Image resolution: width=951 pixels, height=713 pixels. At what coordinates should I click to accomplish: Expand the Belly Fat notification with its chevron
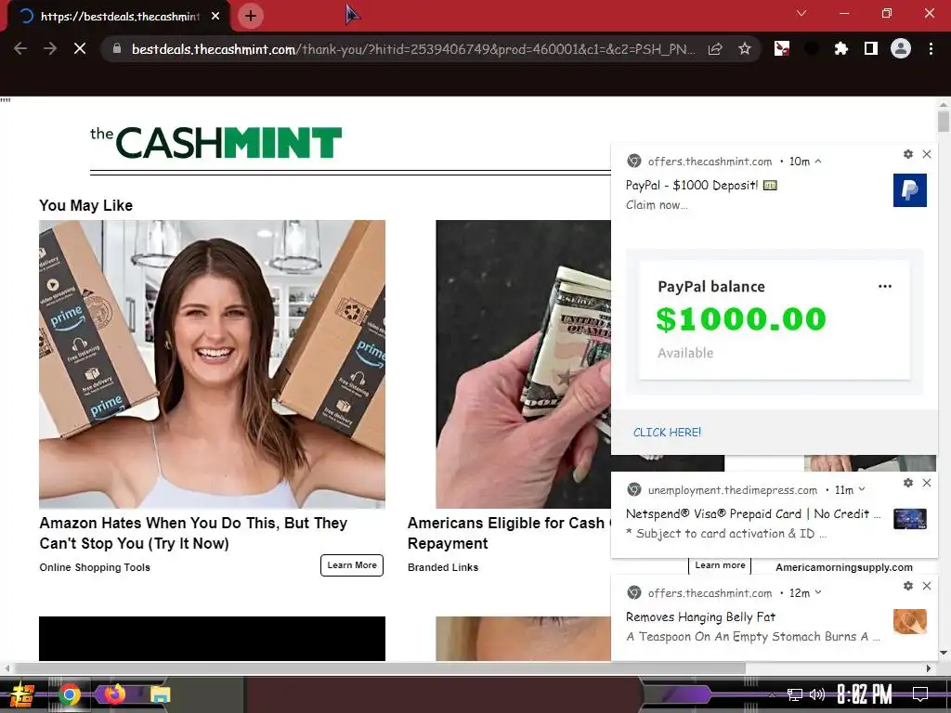click(x=818, y=593)
